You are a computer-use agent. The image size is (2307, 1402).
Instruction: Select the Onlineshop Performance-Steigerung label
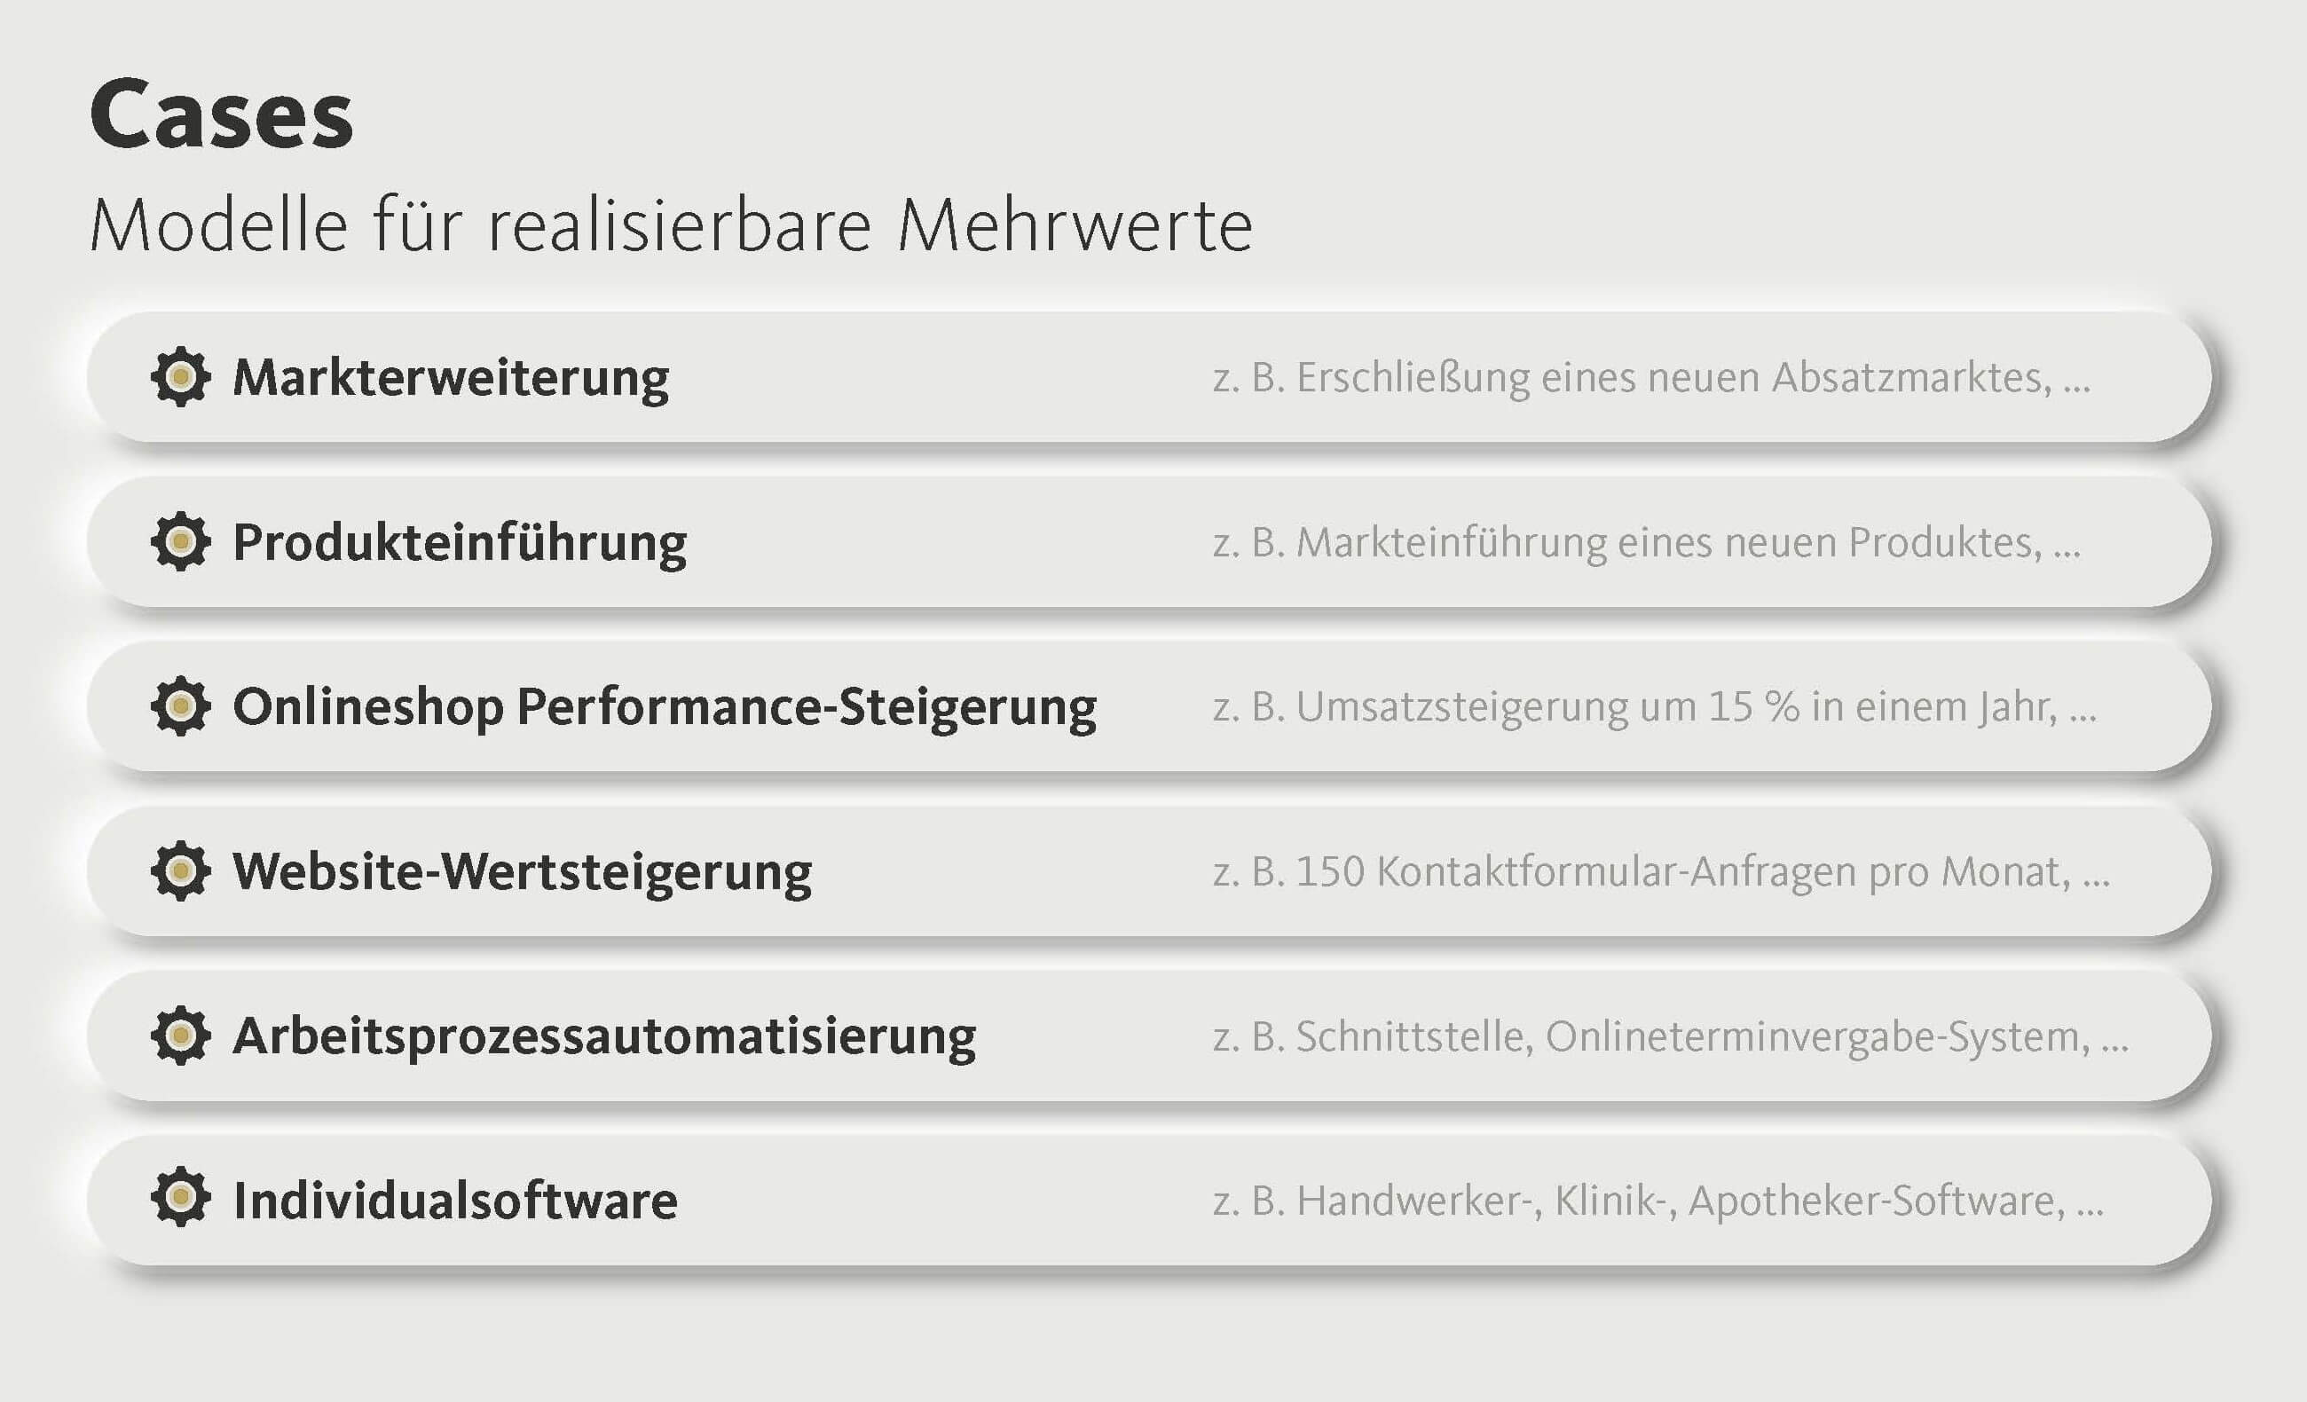664,707
